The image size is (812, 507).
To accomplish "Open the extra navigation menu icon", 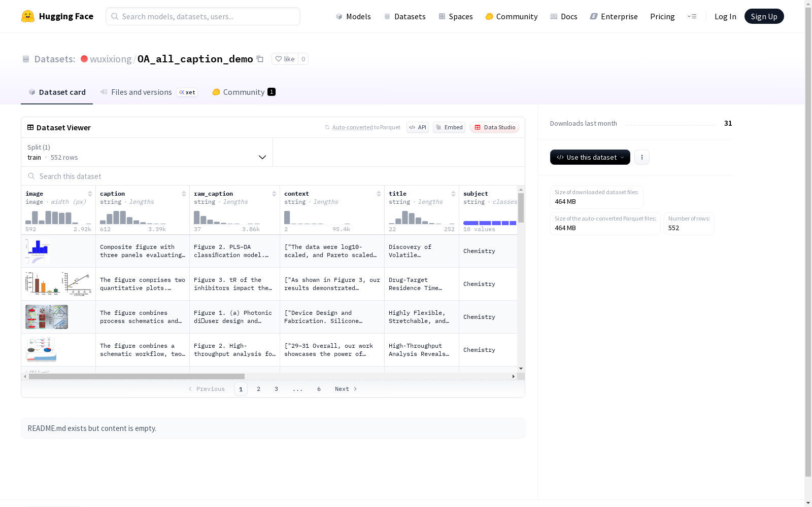I will click(692, 16).
